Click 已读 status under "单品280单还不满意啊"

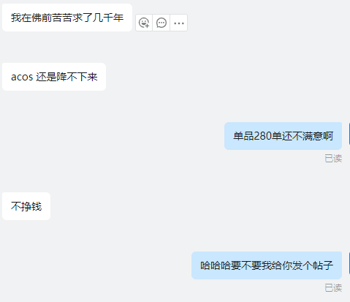point(333,159)
